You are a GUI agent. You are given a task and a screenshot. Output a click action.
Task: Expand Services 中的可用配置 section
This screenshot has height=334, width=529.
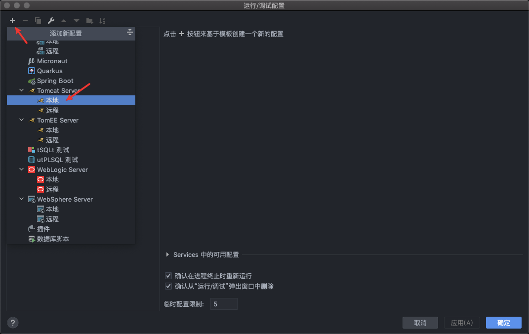(x=167, y=255)
